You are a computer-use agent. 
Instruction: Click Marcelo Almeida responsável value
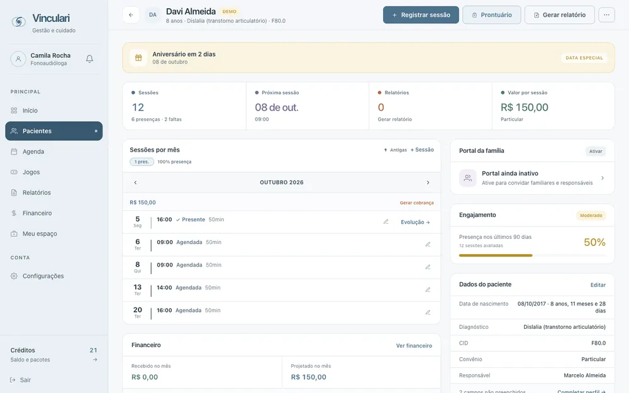pyautogui.click(x=584, y=375)
